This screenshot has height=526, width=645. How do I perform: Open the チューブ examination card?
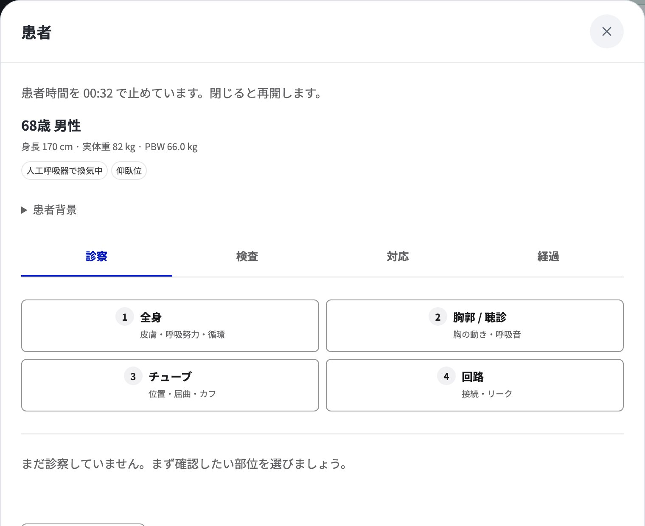pyautogui.click(x=170, y=385)
